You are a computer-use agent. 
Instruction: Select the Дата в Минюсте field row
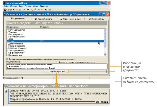[x=55, y=44]
